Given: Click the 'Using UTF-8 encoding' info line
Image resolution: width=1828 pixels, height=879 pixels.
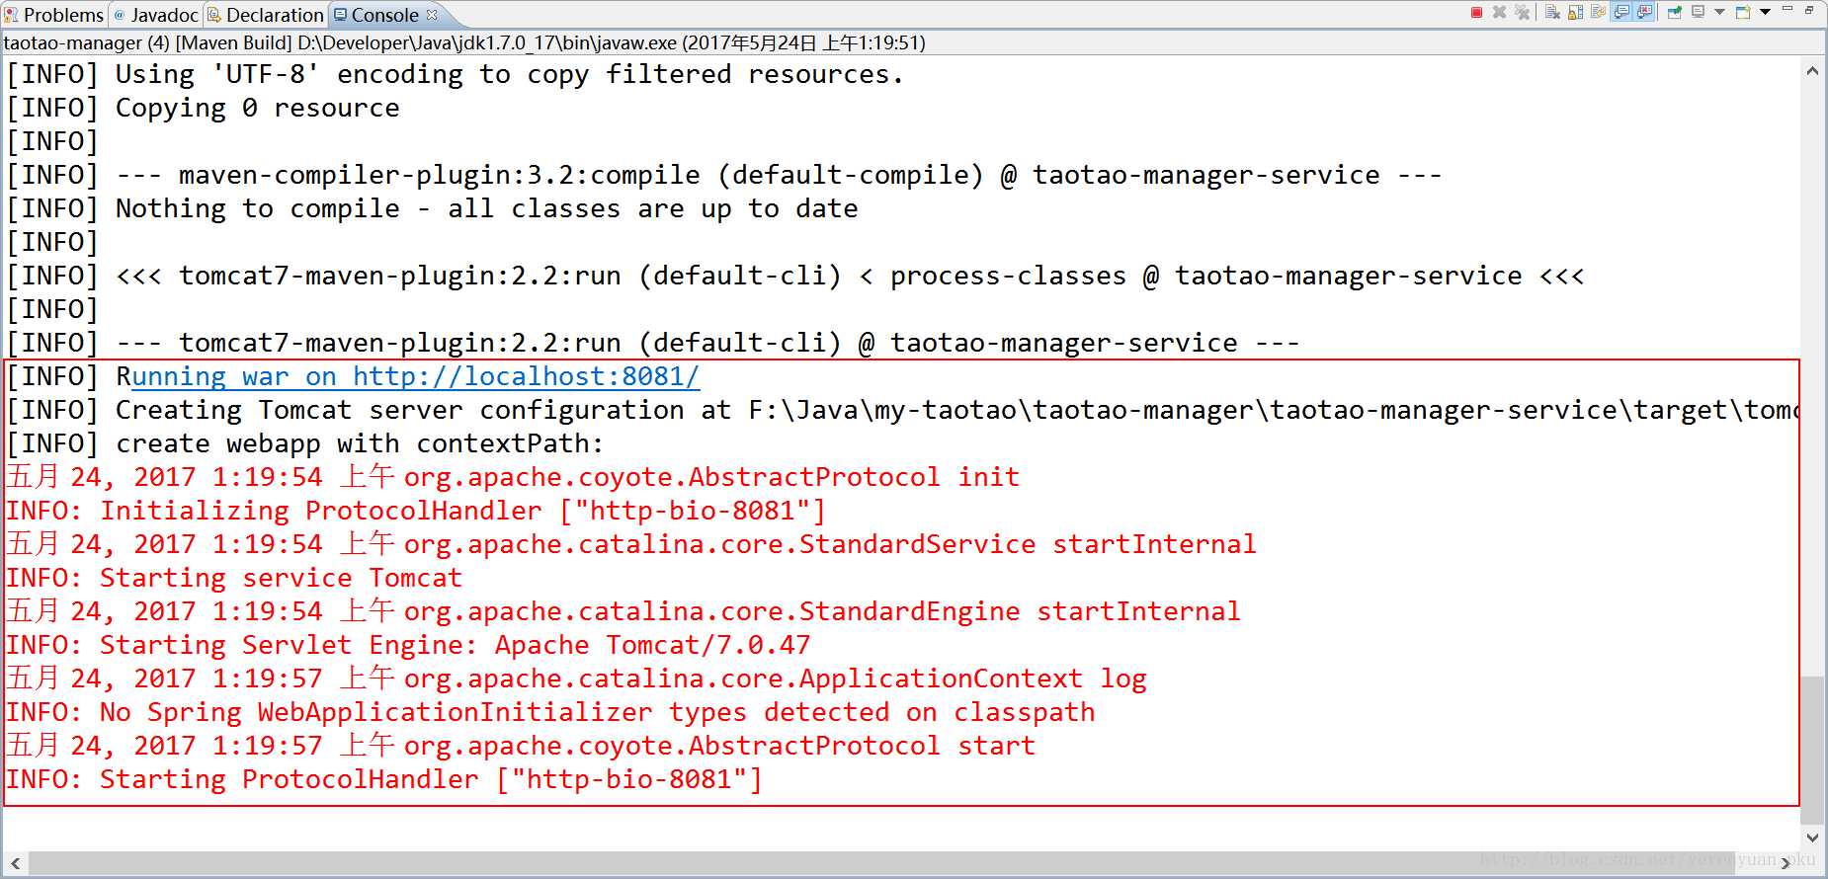Looking at the screenshot, I should tap(455, 74).
